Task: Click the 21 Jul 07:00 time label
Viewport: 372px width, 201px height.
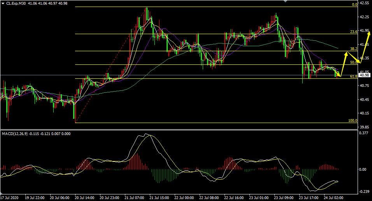Action: tap(134, 198)
